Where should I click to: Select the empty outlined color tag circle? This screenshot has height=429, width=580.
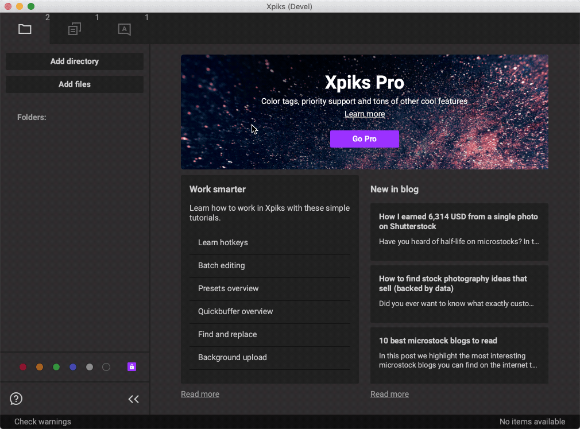(x=106, y=366)
